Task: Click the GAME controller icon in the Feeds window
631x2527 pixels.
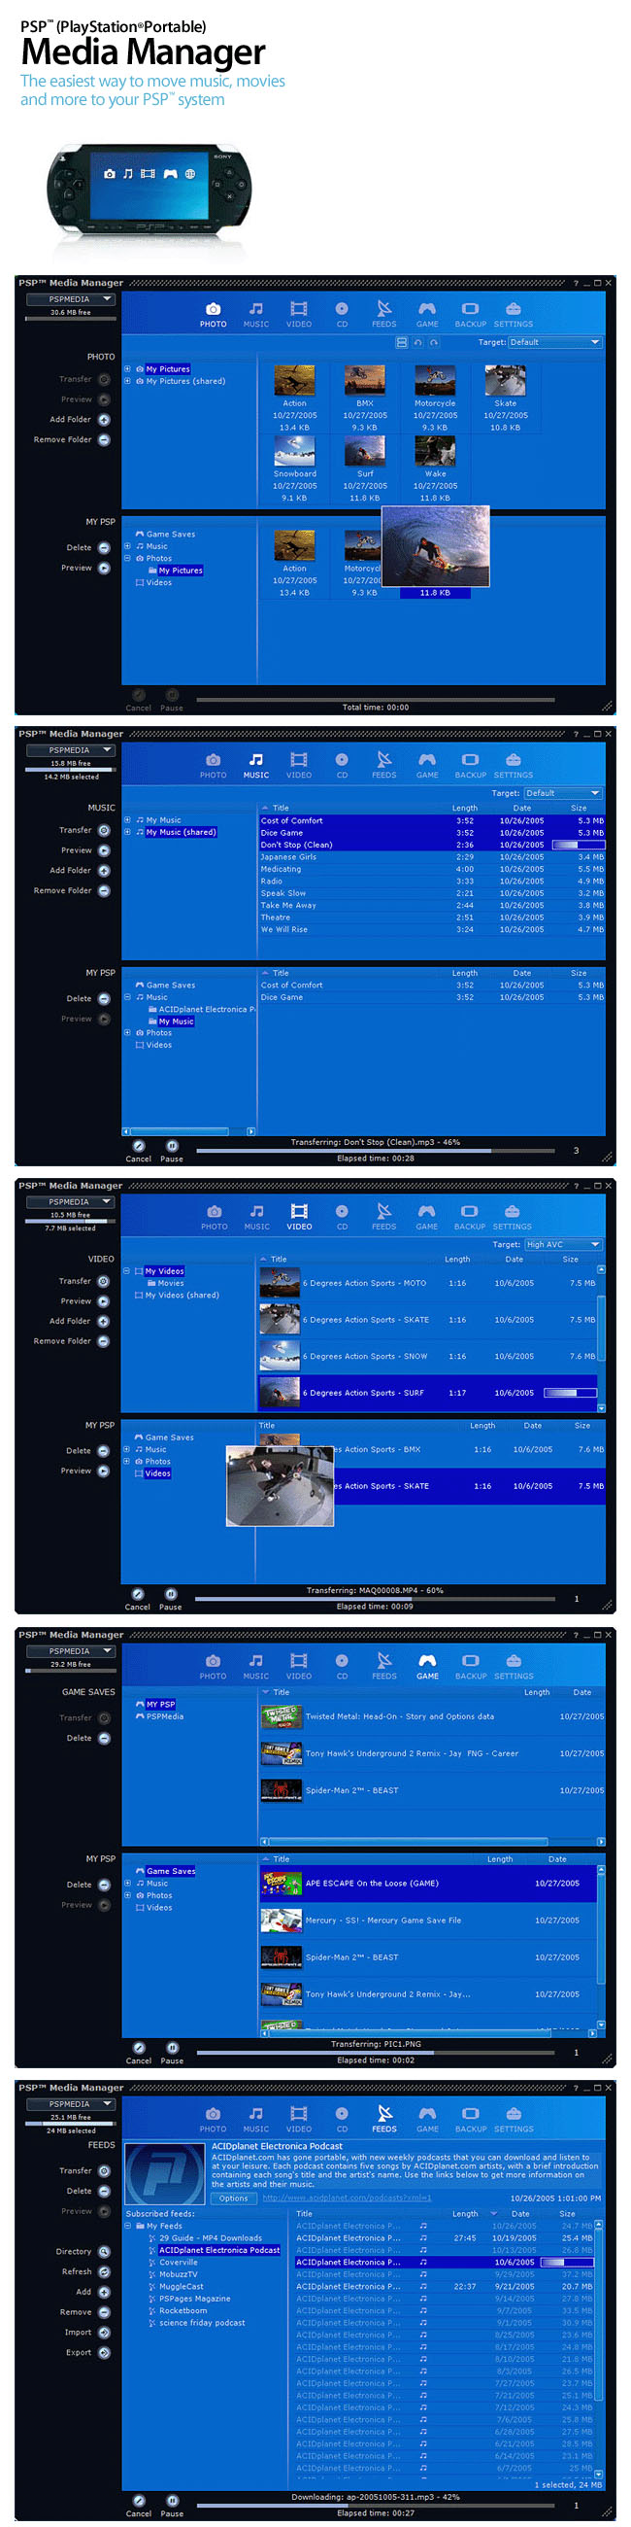Action: (x=427, y=2113)
